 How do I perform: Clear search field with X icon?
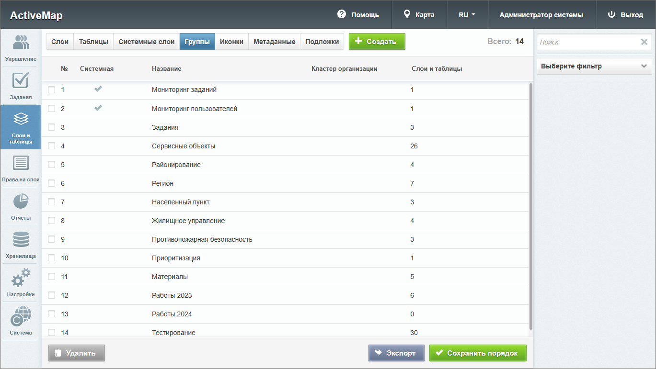pos(644,42)
